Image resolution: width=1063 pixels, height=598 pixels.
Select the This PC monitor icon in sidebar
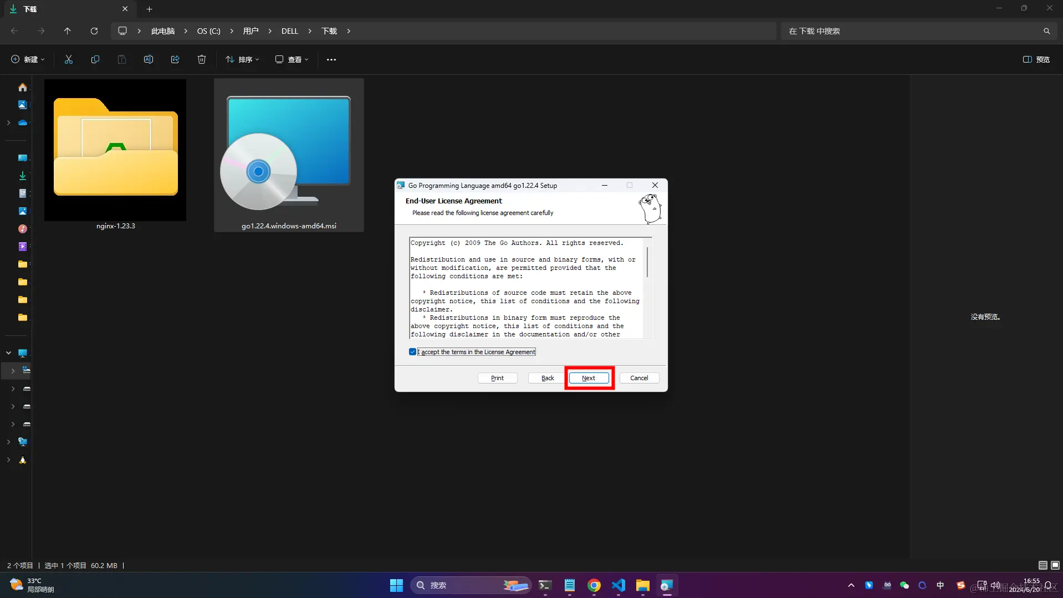click(23, 353)
